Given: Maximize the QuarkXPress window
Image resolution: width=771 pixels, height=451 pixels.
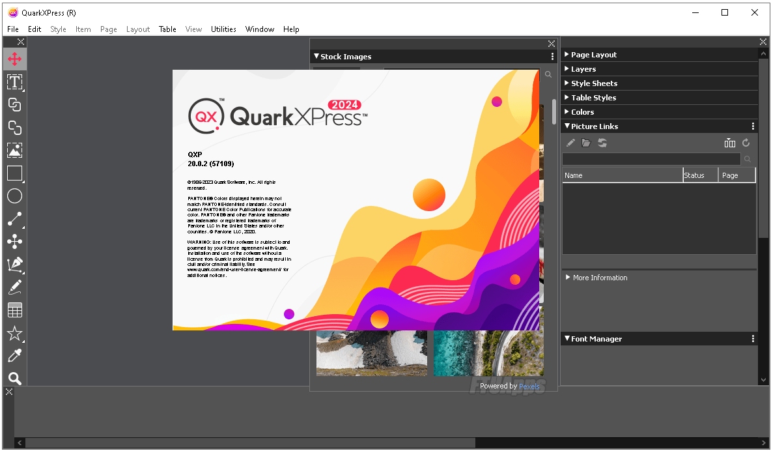Looking at the screenshot, I should click(x=724, y=12).
